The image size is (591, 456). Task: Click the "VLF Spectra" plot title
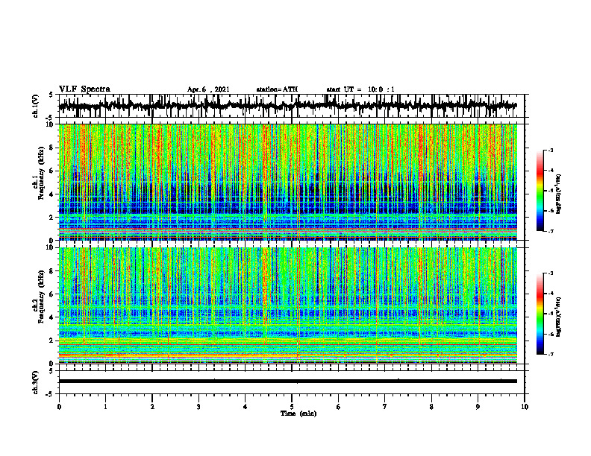point(84,89)
